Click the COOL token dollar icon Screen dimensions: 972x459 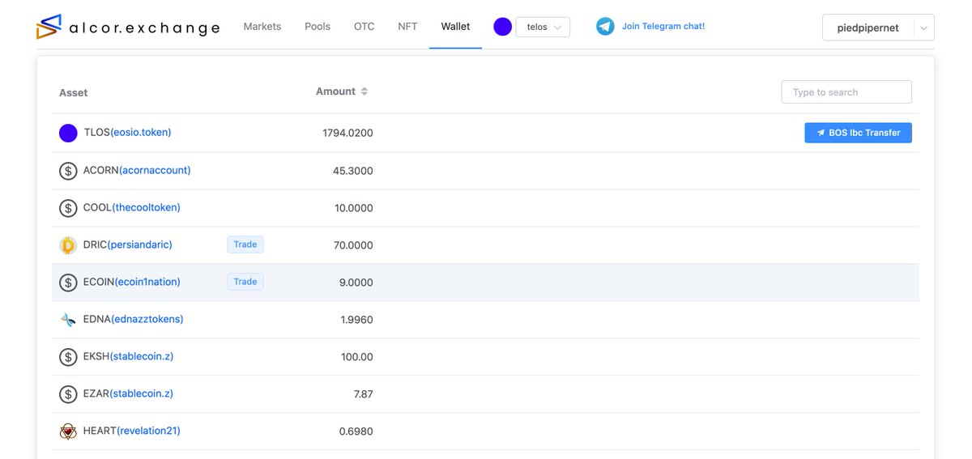pyautogui.click(x=68, y=208)
